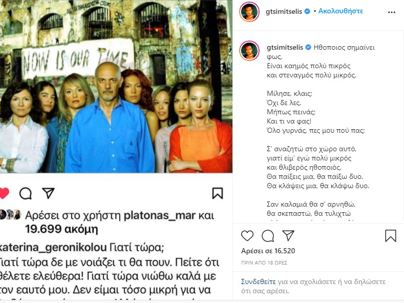The height and width of the screenshot is (303, 404).
Task: Open the ΠΡΙΝ ΑΠΟ 18 ΩΡΕΣ timestamp
Action: [264, 263]
